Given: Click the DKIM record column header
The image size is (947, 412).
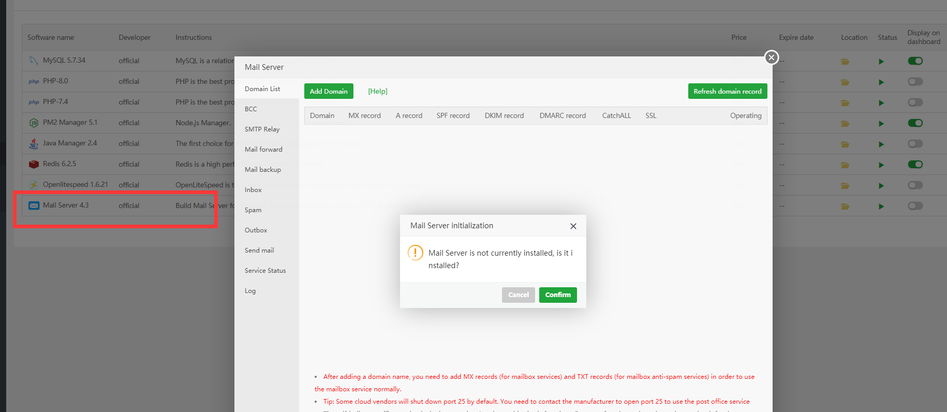Looking at the screenshot, I should pyautogui.click(x=505, y=115).
